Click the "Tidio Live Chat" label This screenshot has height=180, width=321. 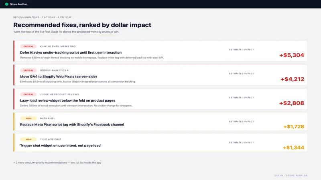[x=51, y=139]
